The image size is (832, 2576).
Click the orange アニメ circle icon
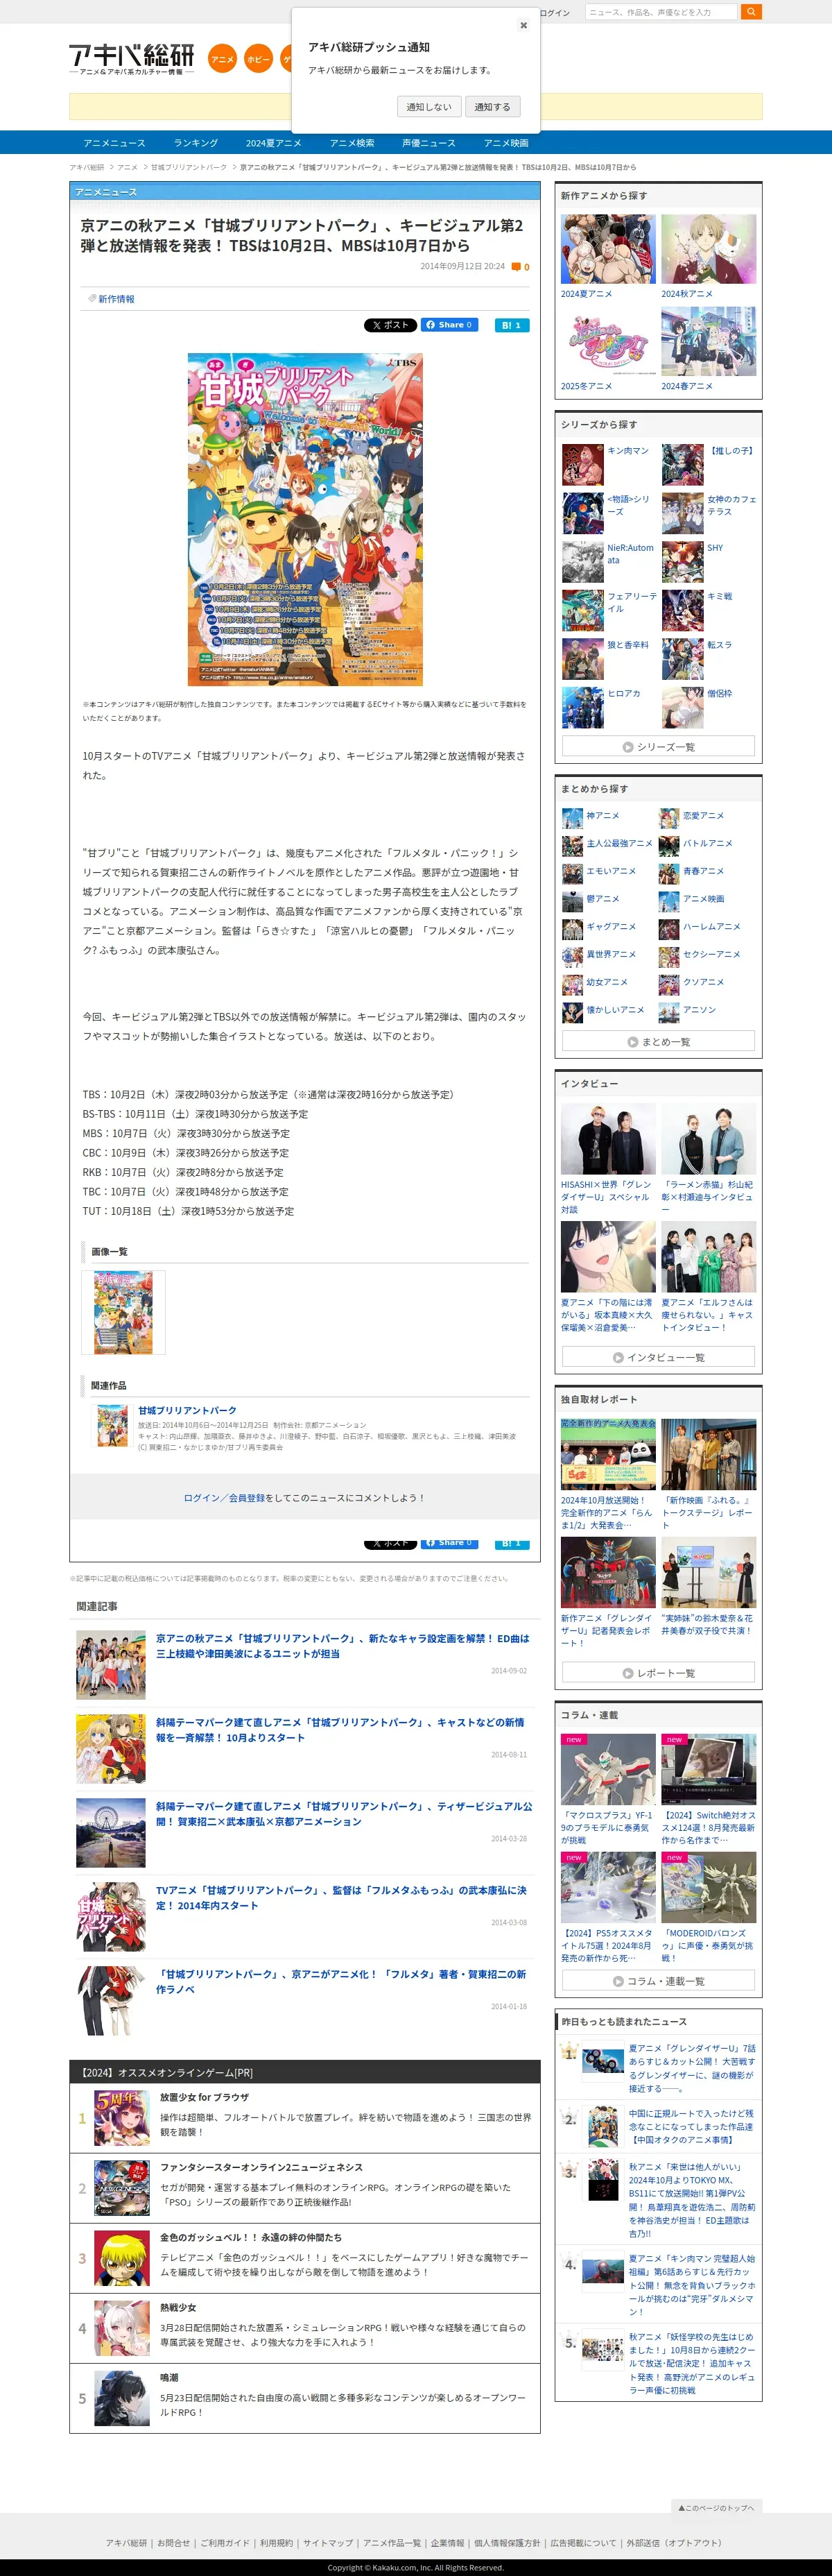click(x=222, y=59)
